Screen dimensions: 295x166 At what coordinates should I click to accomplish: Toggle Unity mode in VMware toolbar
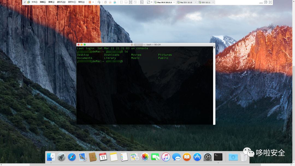(x=135, y=2)
